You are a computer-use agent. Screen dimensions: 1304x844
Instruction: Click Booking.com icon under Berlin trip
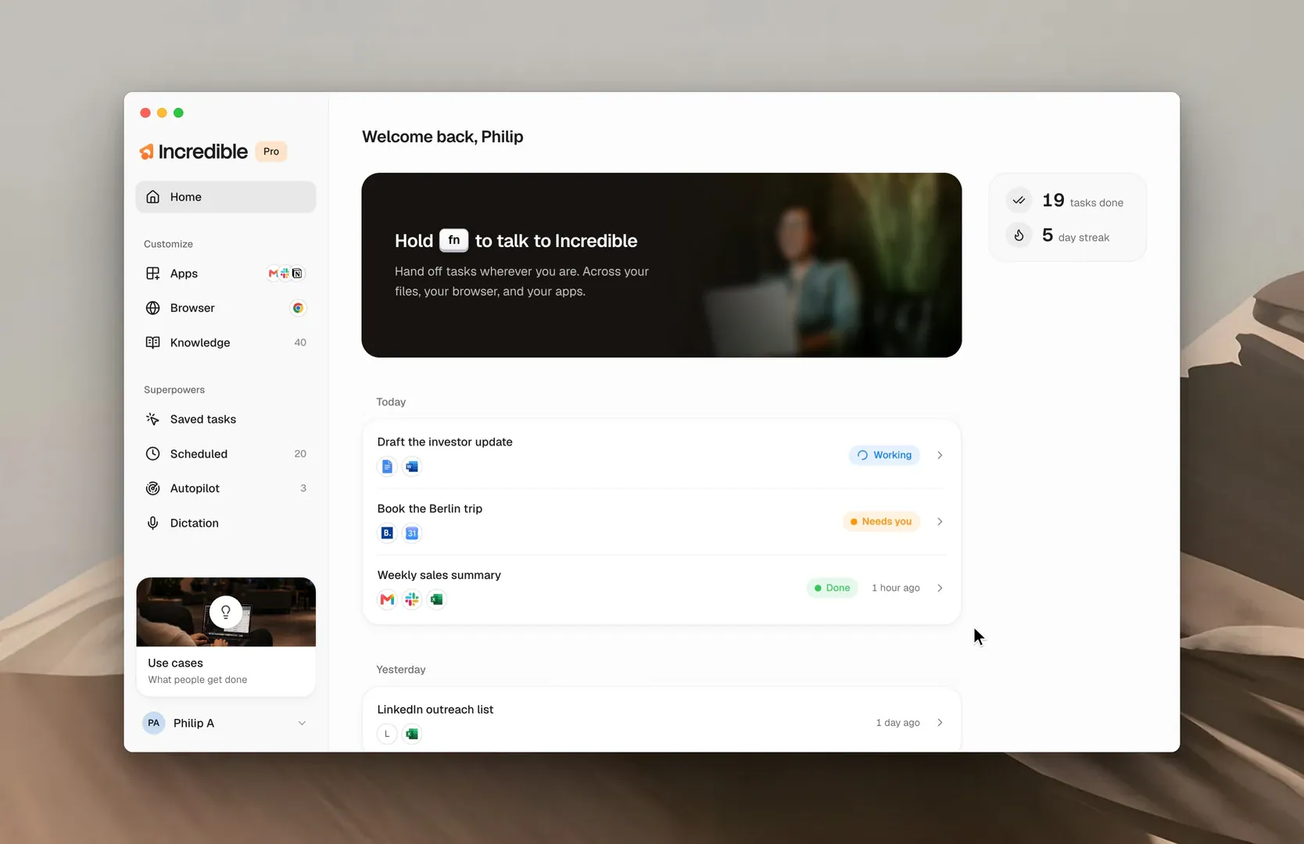[387, 533]
